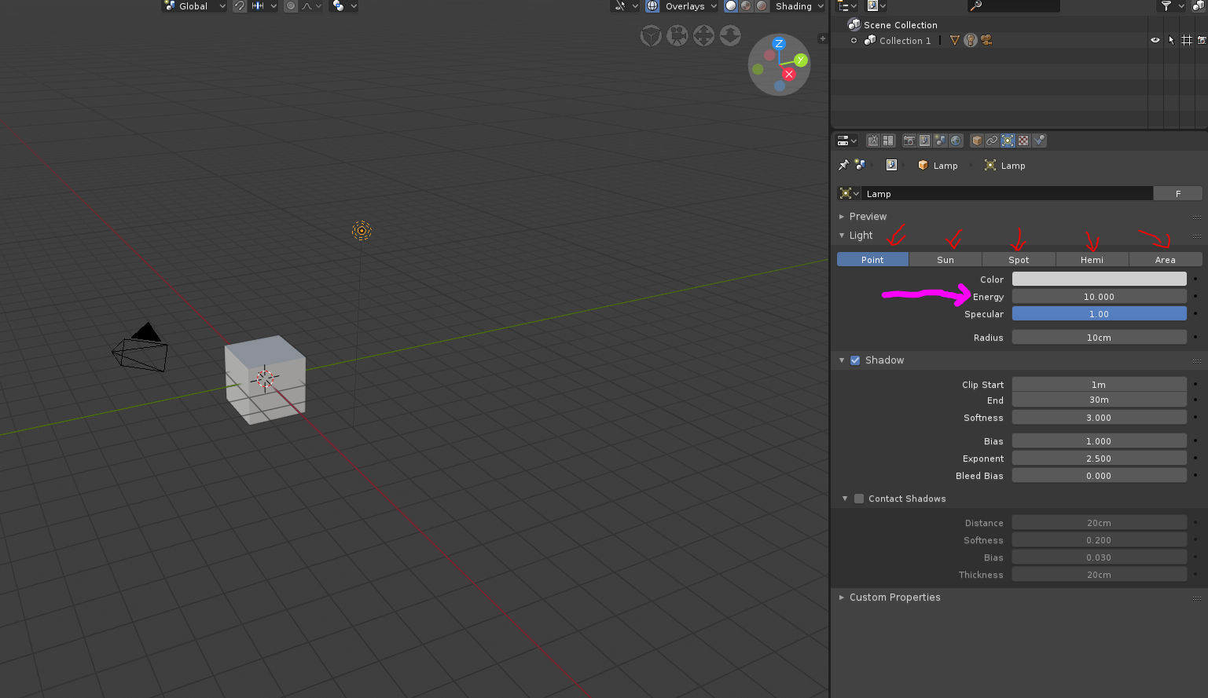This screenshot has width=1208, height=698.
Task: Open the World properties tab
Action: tap(956, 141)
